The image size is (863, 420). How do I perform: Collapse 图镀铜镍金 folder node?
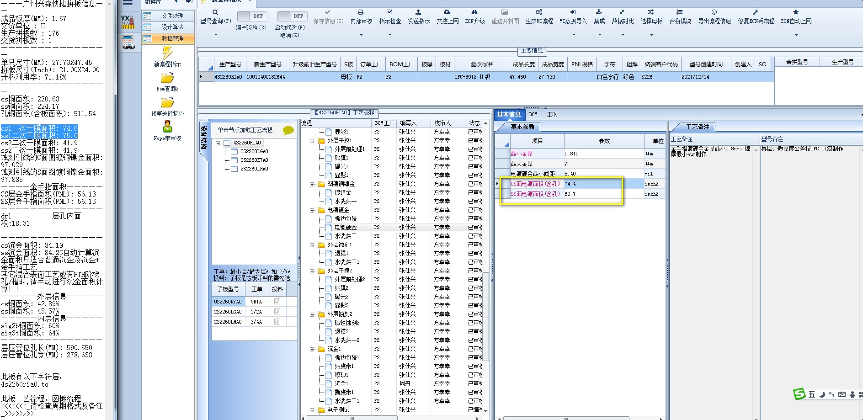pyautogui.click(x=312, y=184)
